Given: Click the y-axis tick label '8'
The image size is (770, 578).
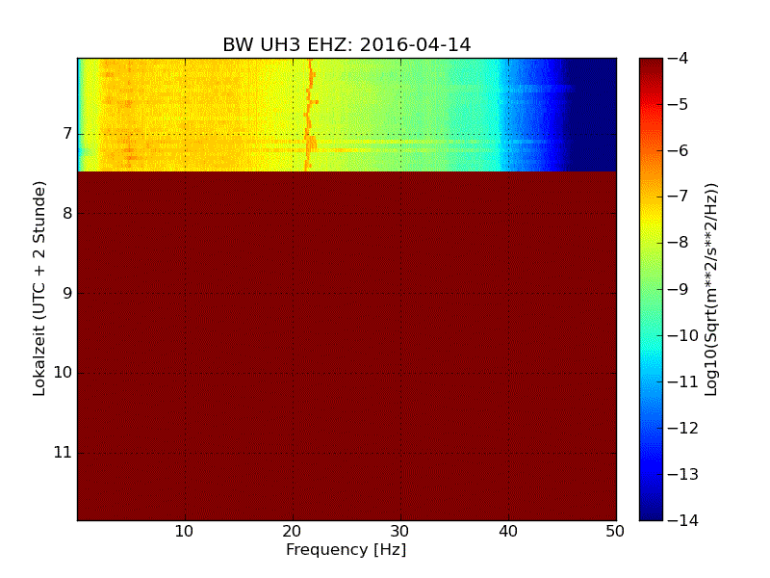Looking at the screenshot, I should (x=67, y=213).
